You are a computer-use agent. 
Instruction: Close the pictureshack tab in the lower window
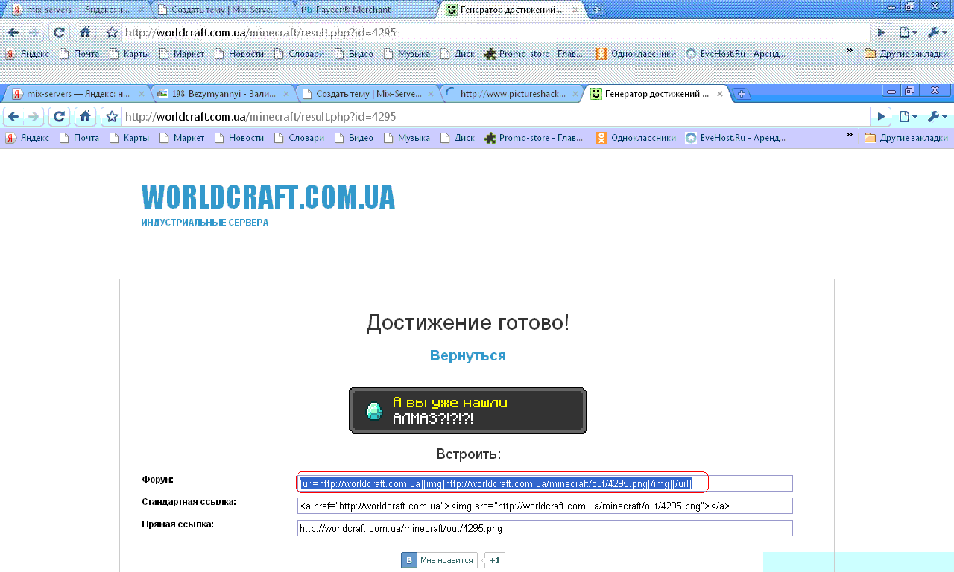(575, 94)
